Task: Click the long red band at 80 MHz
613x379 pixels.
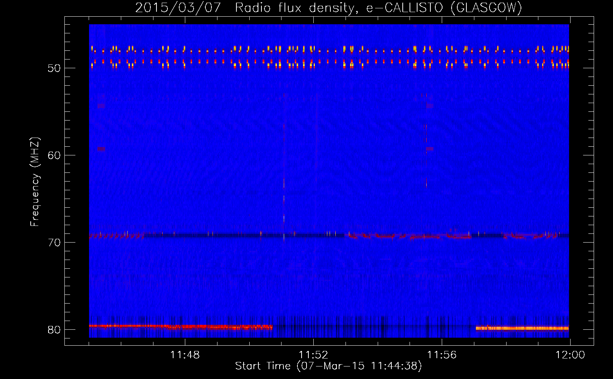Action: [x=181, y=326]
